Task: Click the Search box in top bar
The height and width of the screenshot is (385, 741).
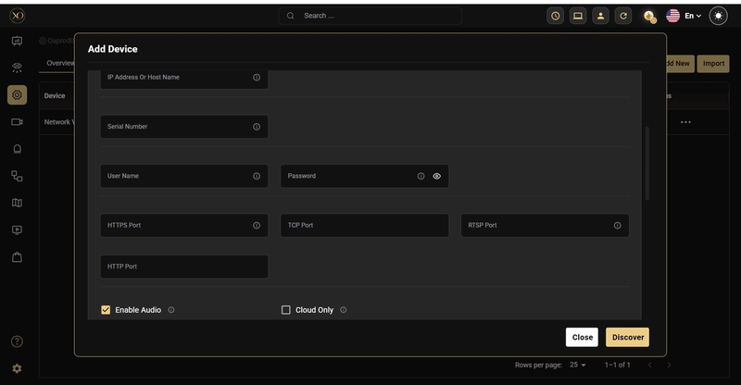Action: pyautogui.click(x=370, y=16)
